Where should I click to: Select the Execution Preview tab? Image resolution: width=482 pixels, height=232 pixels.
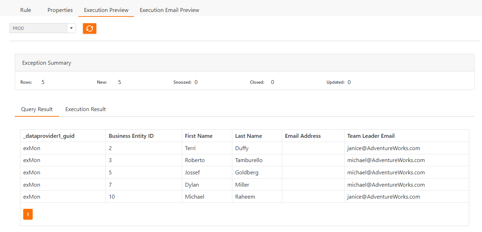click(106, 10)
